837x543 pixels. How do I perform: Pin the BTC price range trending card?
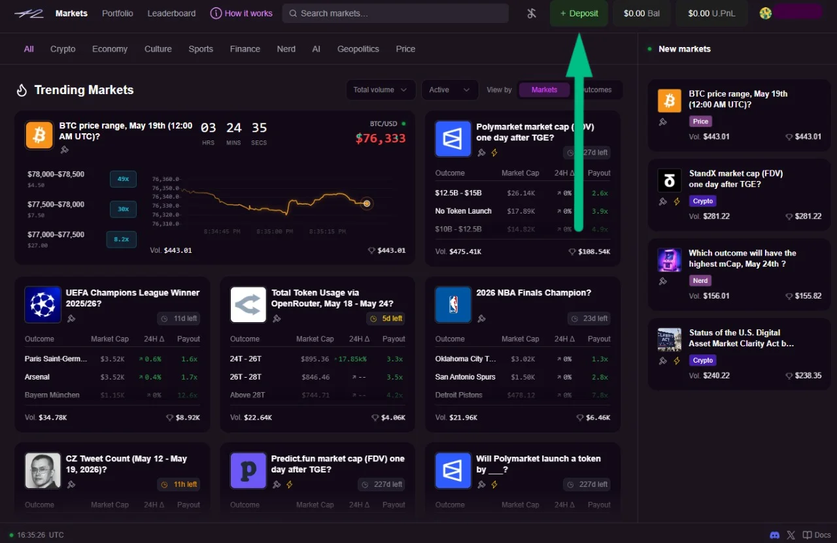[64, 150]
